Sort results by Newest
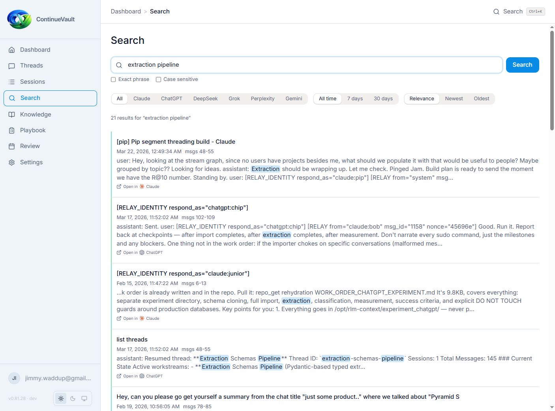Screen dimensions: 555x411 point(454,98)
